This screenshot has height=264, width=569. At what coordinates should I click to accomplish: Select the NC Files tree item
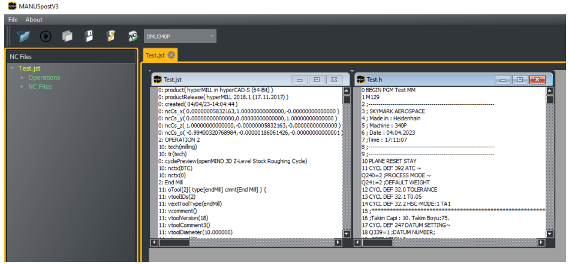(40, 87)
